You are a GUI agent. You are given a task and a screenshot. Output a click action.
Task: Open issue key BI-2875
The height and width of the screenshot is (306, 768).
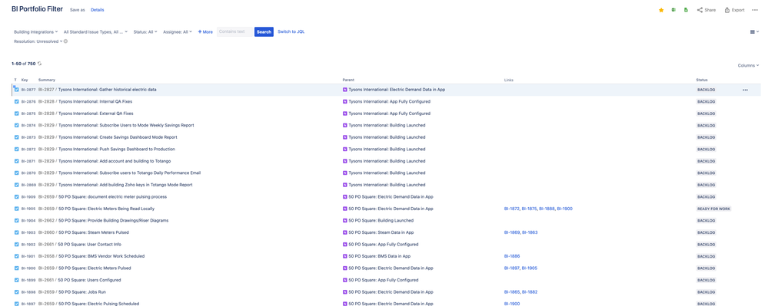[x=28, y=114]
